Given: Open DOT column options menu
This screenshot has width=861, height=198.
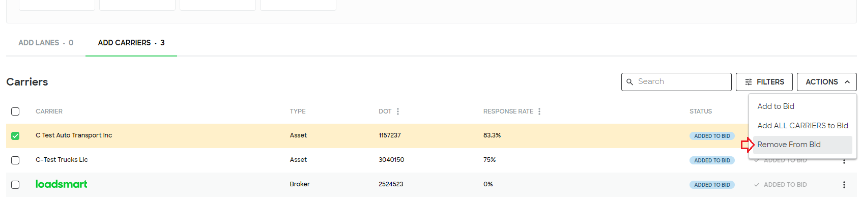Looking at the screenshot, I should tap(398, 111).
